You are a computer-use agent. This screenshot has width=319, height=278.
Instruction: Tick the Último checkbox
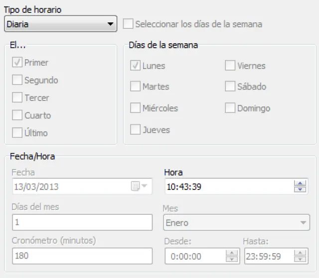(17, 133)
